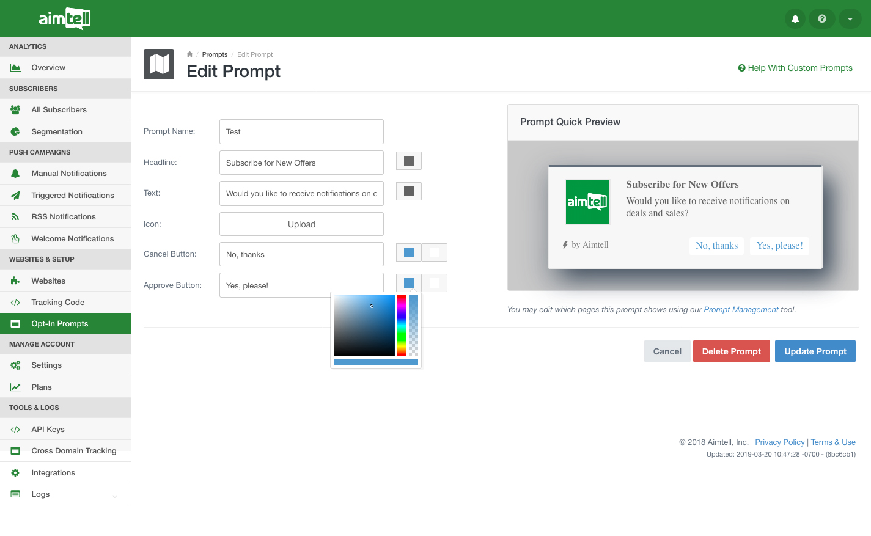871x536 pixels.
Task: Open Settings menu item
Action: (x=65, y=365)
